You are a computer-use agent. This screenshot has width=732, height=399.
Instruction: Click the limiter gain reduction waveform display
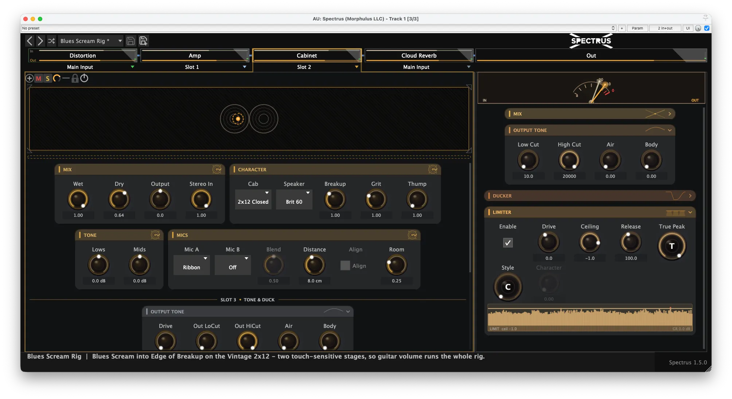[590, 318]
